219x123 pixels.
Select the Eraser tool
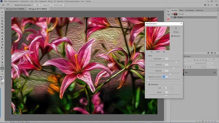point(2,45)
